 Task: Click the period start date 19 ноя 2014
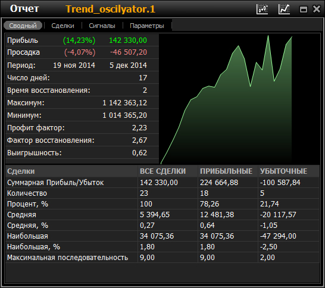tap(74, 65)
